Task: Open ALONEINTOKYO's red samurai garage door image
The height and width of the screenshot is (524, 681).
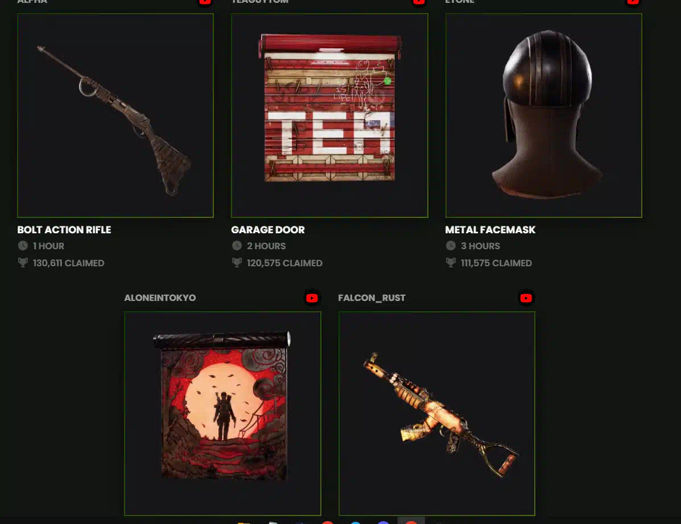Action: pyautogui.click(x=222, y=414)
